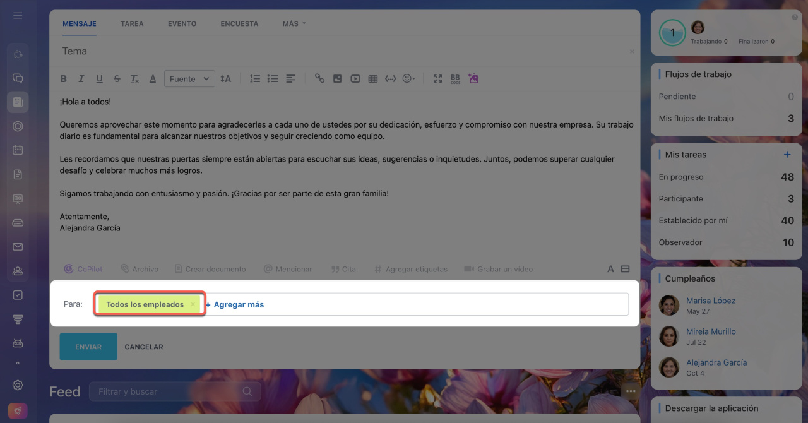Viewport: 808px width, 423px height.
Task: Switch to the TAREA tab
Action: click(132, 24)
